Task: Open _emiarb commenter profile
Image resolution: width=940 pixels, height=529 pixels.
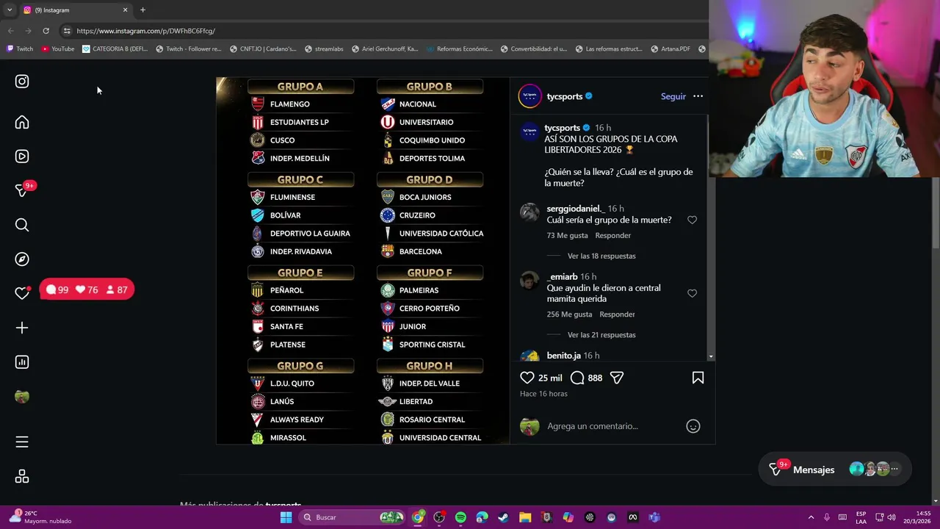Action: pyautogui.click(x=562, y=277)
